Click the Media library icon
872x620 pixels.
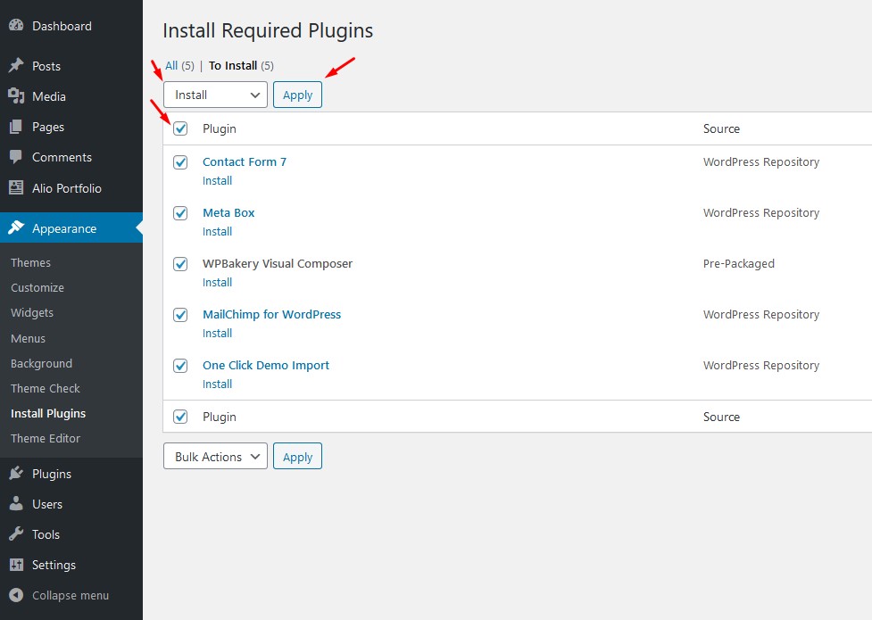coord(16,96)
